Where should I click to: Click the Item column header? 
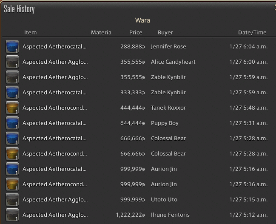tap(31, 33)
